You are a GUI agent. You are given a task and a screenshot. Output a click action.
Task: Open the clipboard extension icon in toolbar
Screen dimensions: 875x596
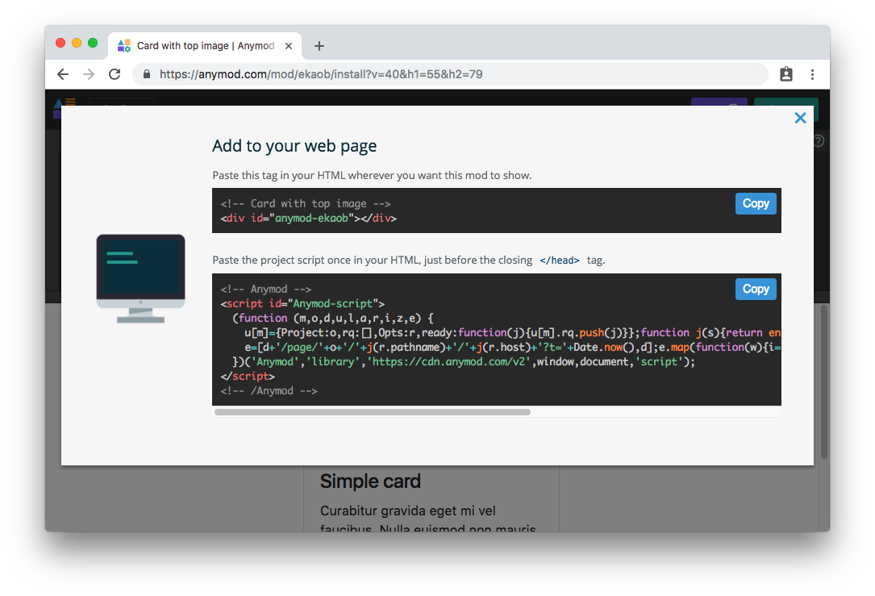[785, 74]
